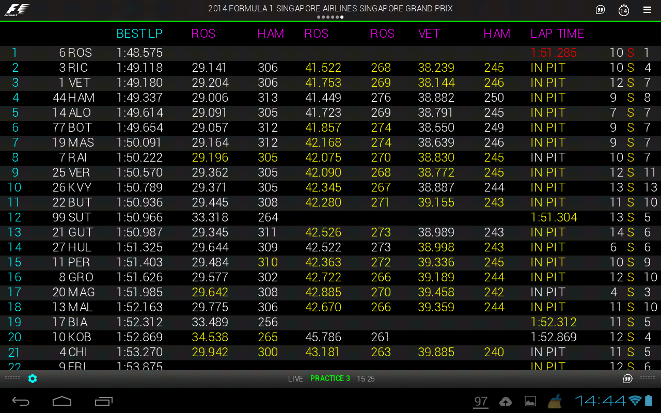Select driver row 13 MAL
Viewport: 661px width, 413px height.
330,307
